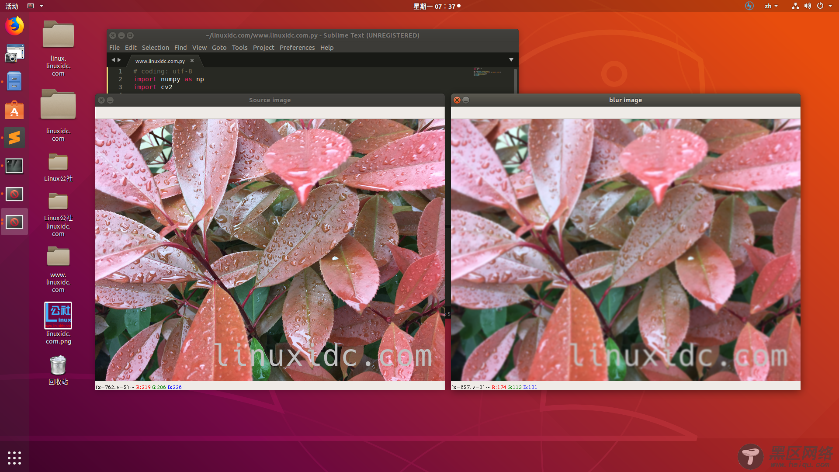Go to next tab arrow in Sublime

pyautogui.click(x=119, y=60)
